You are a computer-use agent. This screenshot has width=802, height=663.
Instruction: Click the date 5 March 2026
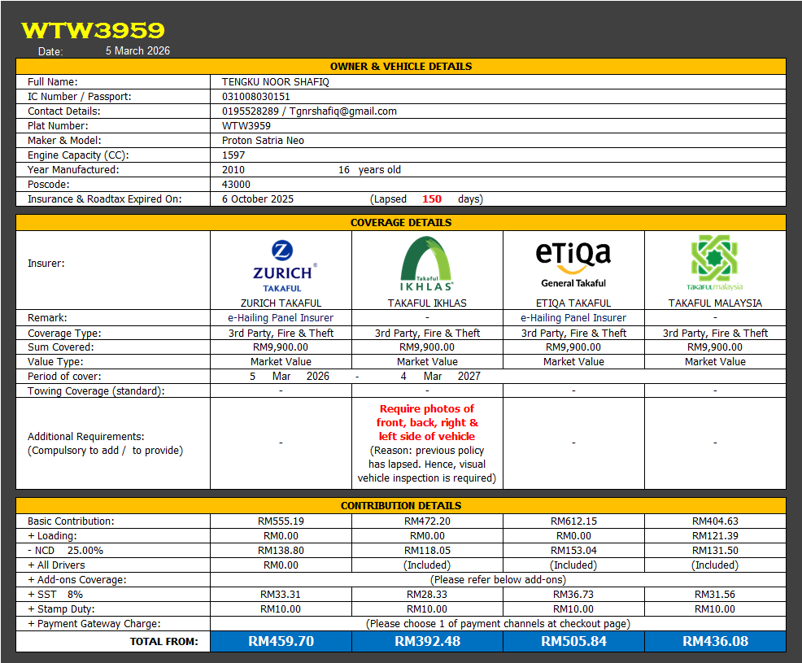tap(137, 50)
